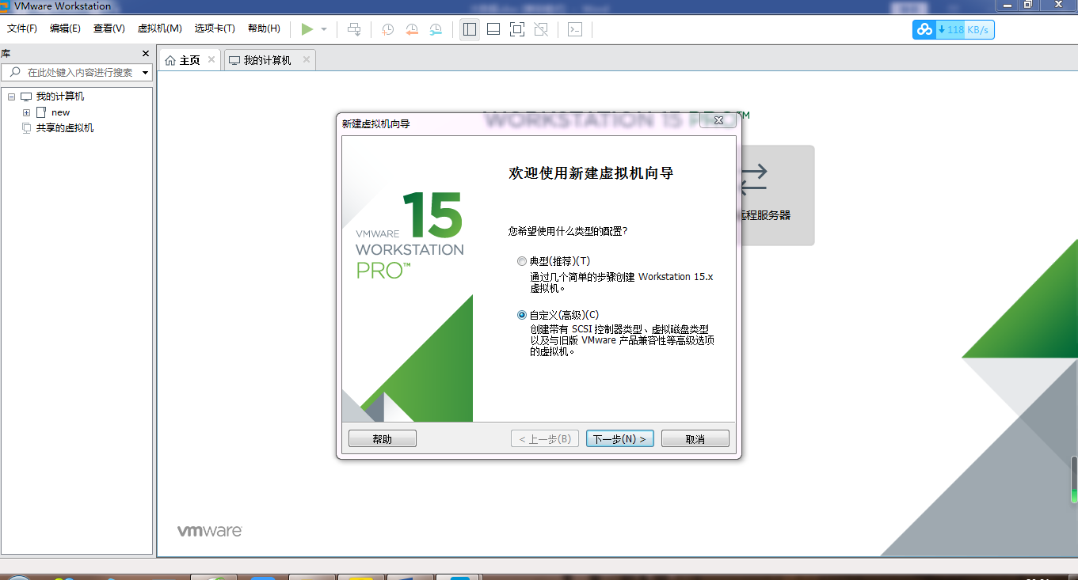The width and height of the screenshot is (1078, 580).
Task: Select 我的计算机 in the library tree
Action: (x=60, y=97)
